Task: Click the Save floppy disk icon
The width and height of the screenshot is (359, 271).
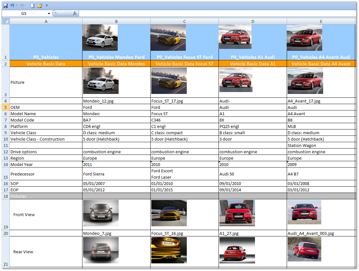Action: tap(5, 6)
